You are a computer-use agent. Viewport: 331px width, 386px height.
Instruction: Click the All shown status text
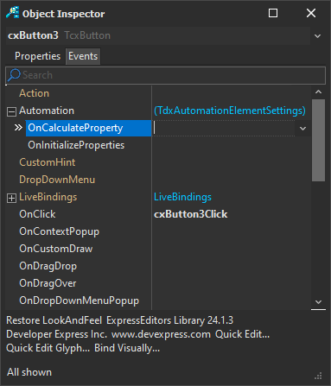tap(29, 372)
